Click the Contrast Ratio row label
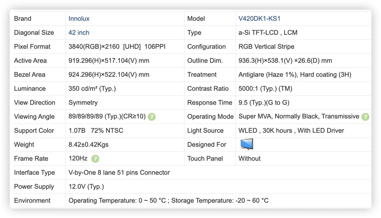This screenshot has height=218, width=381. (x=208, y=88)
